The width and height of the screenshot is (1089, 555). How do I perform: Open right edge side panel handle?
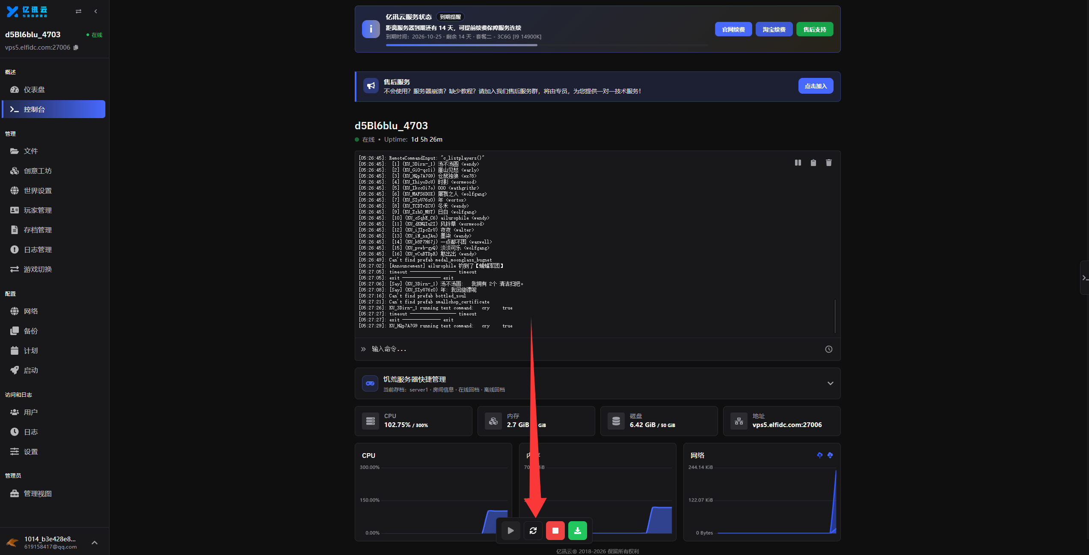pos(1084,278)
